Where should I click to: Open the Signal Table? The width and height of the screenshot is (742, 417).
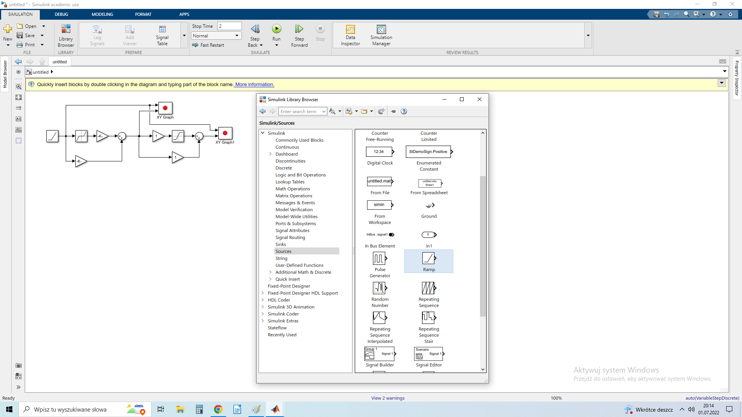tap(162, 35)
